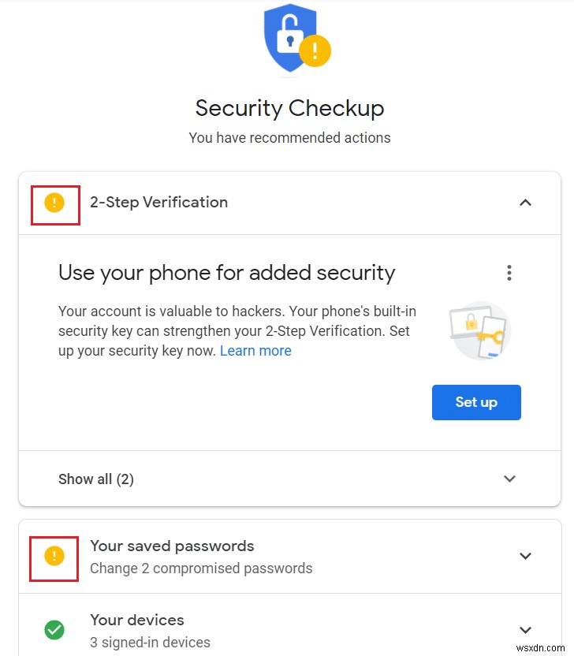Collapse the 2-Step Verification section
This screenshot has height=656, width=574.
coord(525,203)
